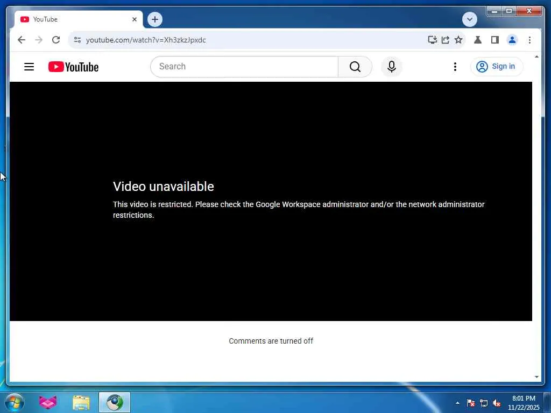The width and height of the screenshot is (551, 413).
Task: View site information icon in address bar
Action: (x=77, y=40)
